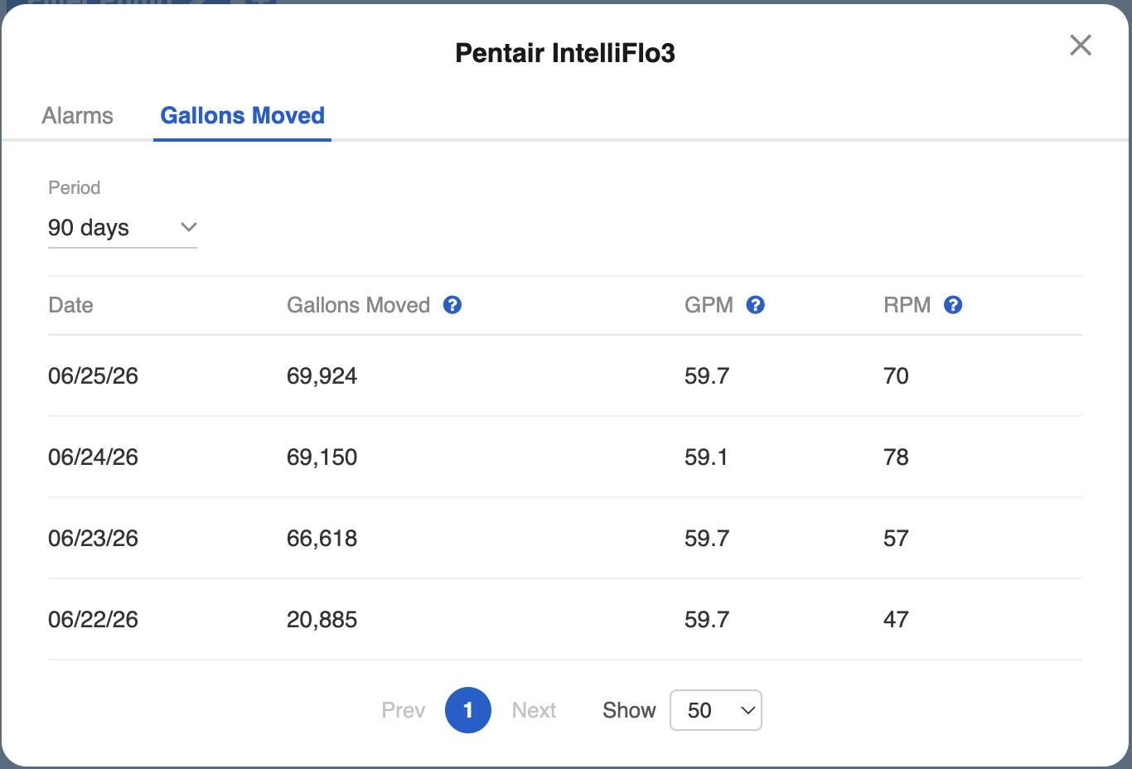This screenshot has width=1132, height=769.
Task: Select the Gallons Moved tab
Action: [x=243, y=115]
